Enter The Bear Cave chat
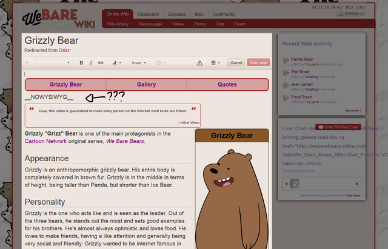The width and height of the screenshot is (388, 249). 338,127
